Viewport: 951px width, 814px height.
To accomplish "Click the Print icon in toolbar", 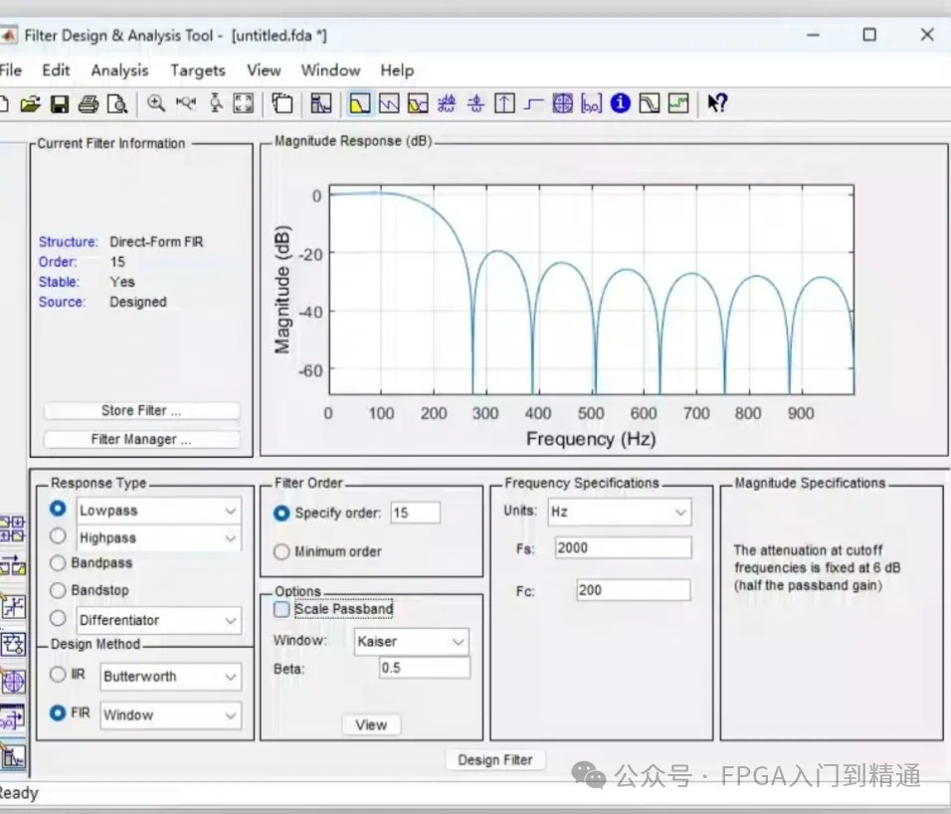I will coord(88,103).
